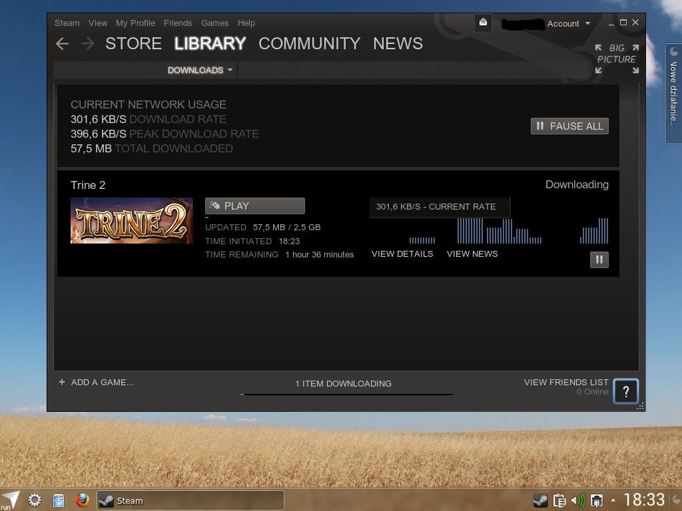Close the Steam window
682x511 pixels.
635,23
